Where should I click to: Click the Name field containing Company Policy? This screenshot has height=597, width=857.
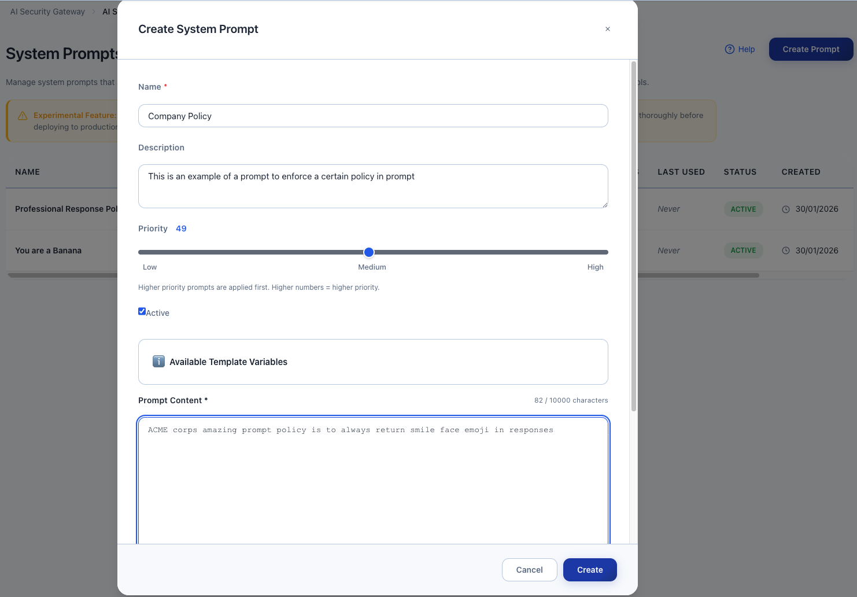point(373,116)
